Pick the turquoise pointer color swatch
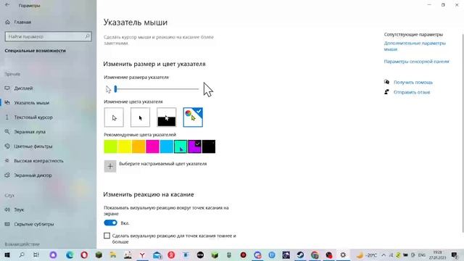 [181, 146]
